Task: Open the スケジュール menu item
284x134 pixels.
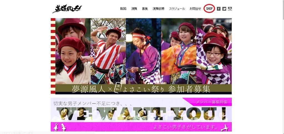Action: click(x=177, y=9)
